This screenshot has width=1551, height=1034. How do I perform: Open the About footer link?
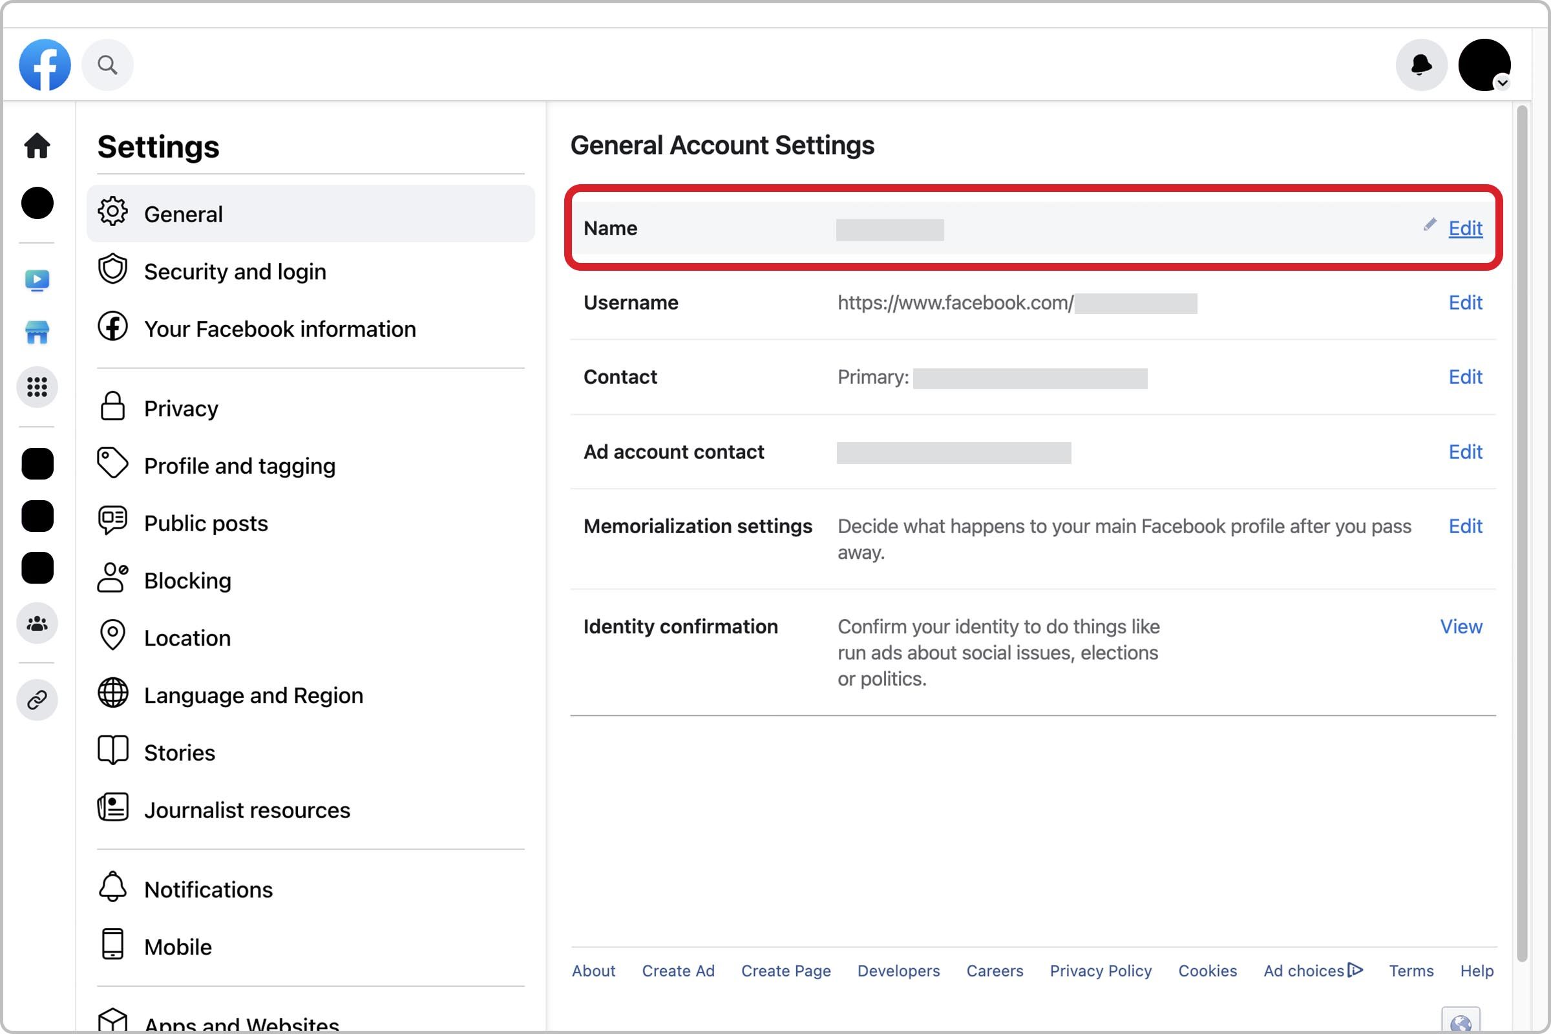[593, 971]
